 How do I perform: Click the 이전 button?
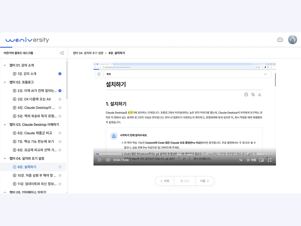pos(165,181)
